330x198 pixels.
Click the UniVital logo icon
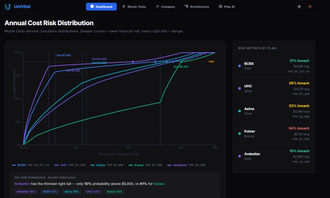(8, 7)
